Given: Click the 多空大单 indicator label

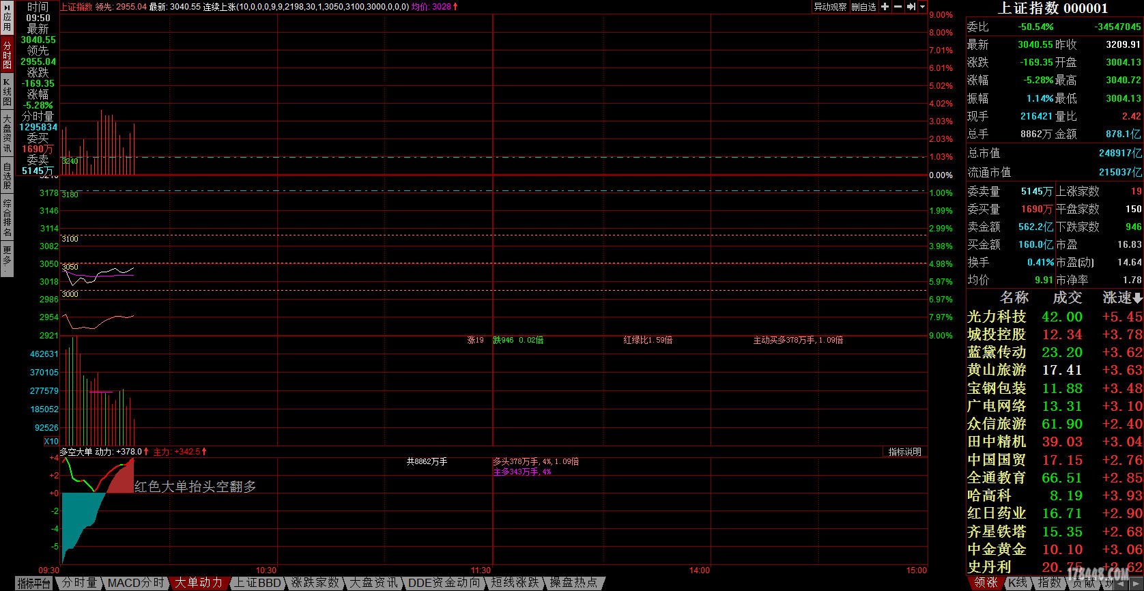Looking at the screenshot, I should [76, 452].
